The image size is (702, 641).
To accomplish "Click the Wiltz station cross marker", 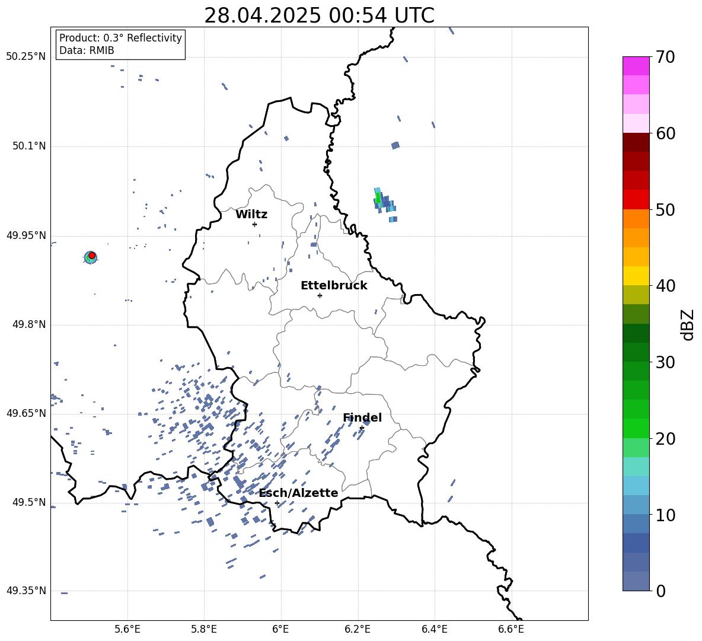I will click(254, 224).
